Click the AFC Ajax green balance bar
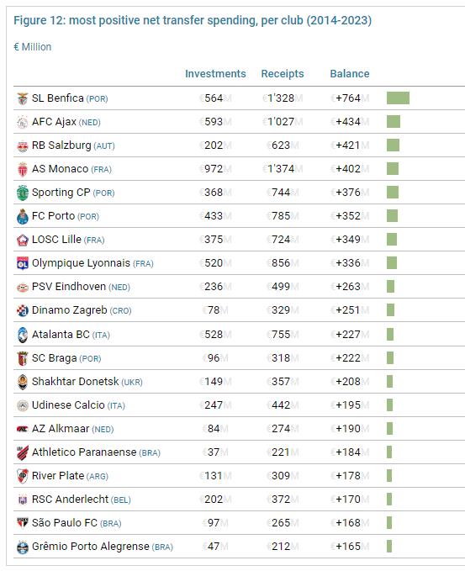The width and height of the screenshot is (465, 571). (394, 122)
